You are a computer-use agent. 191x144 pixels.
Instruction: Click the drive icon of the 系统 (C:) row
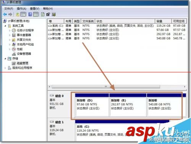[x=50, y=26]
